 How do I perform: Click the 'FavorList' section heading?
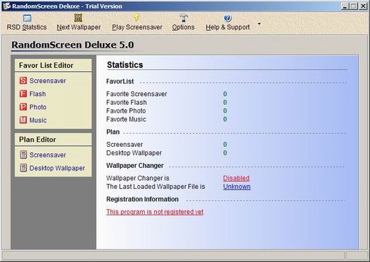(x=120, y=82)
